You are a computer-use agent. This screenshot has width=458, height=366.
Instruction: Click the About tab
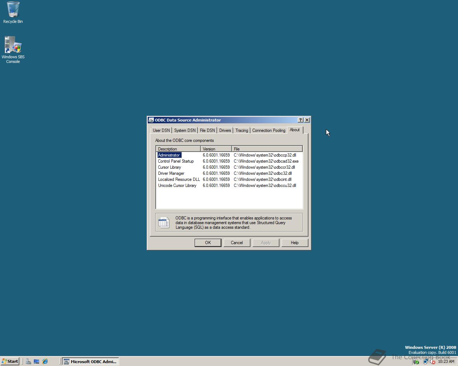[295, 130]
